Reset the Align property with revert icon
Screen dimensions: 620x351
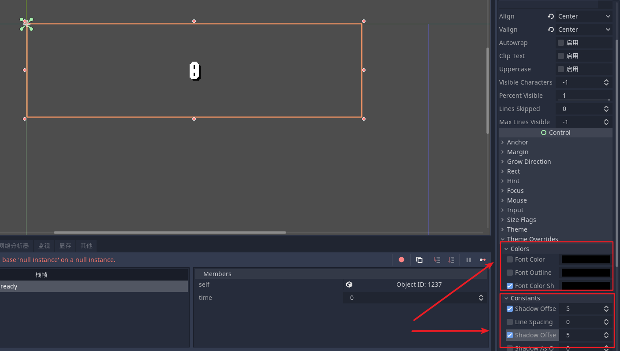pos(551,16)
